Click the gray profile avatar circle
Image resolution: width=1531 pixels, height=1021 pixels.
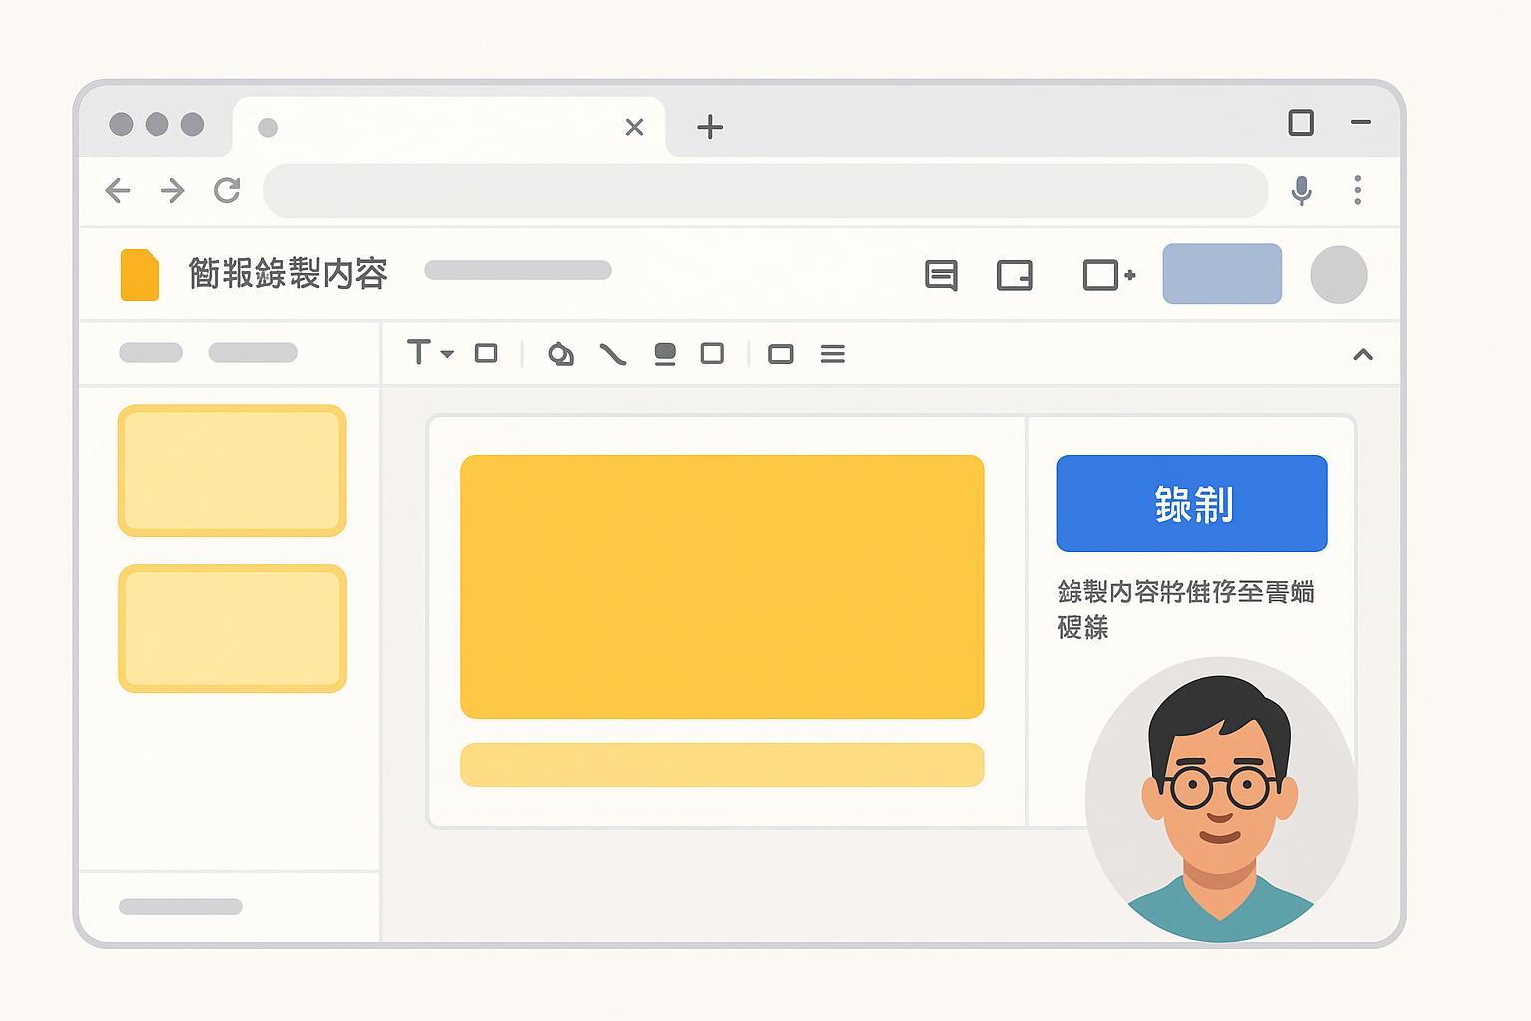[1338, 275]
